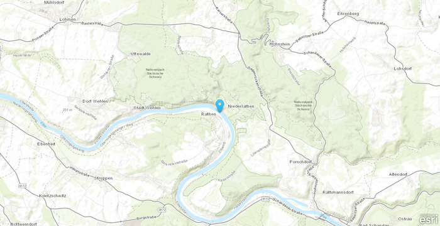Viewport: 440px width, 226px height.
Task: Click the blue location pin at Rathen
Action: point(220,105)
